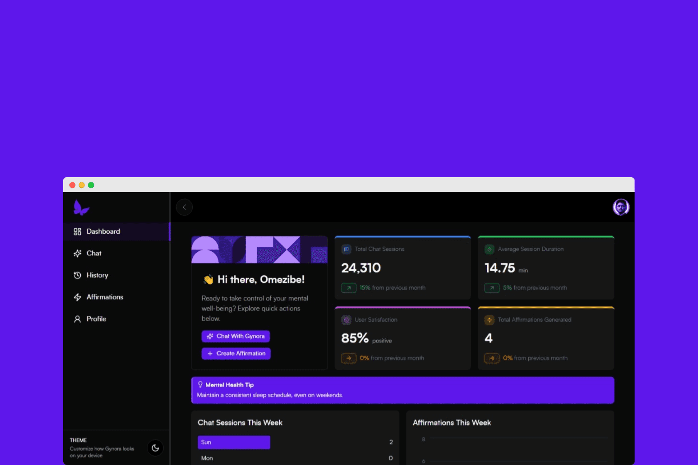This screenshot has width=698, height=465.
Task: Click the Mental Health Tip lightbulb icon
Action: tap(200, 384)
